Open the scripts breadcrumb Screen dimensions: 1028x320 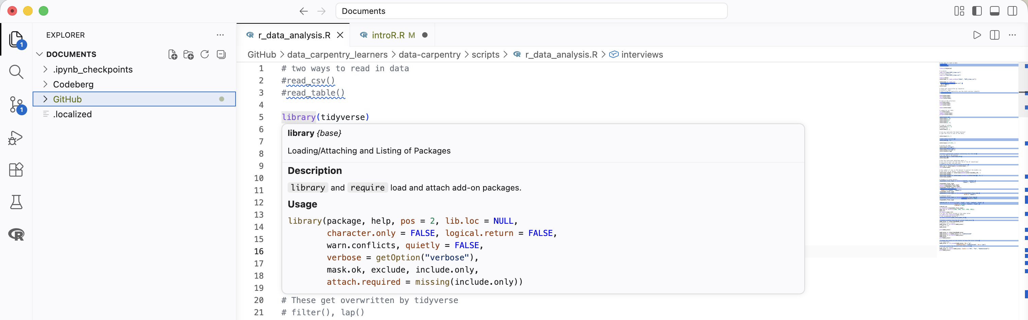[x=485, y=55]
